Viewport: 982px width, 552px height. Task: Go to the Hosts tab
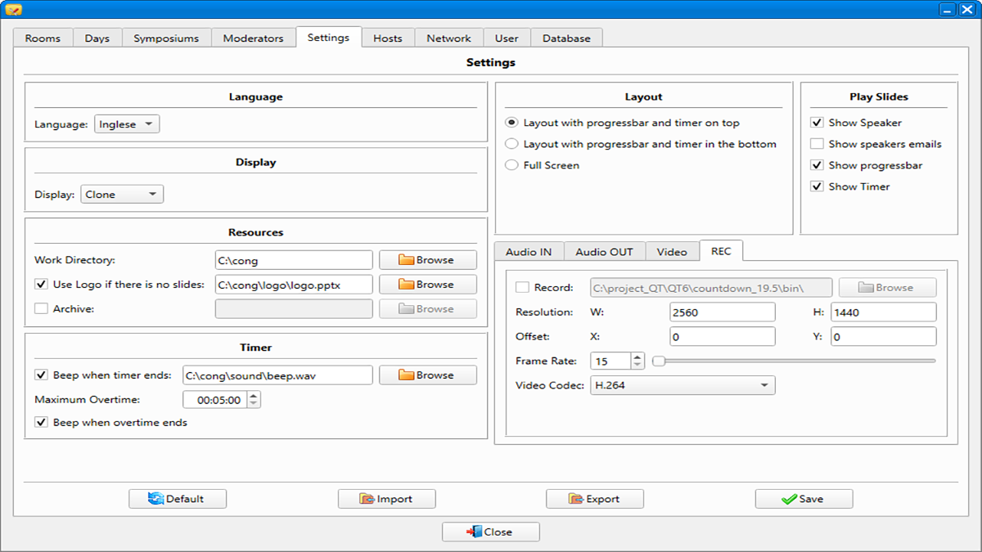388,38
